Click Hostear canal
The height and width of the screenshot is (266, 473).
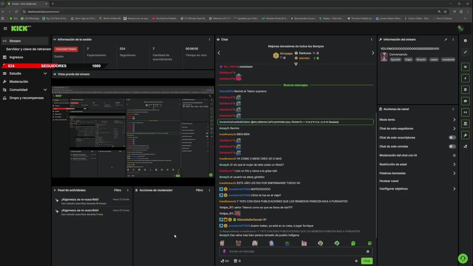(389, 181)
